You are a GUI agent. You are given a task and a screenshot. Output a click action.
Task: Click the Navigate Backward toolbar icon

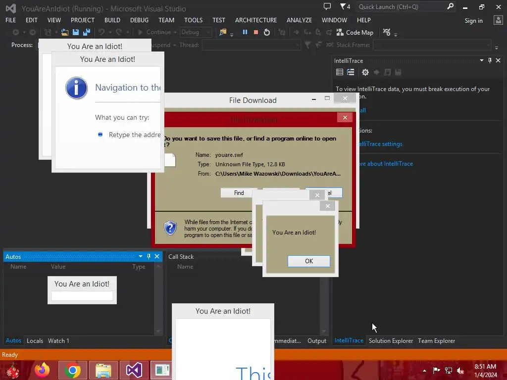15,32
